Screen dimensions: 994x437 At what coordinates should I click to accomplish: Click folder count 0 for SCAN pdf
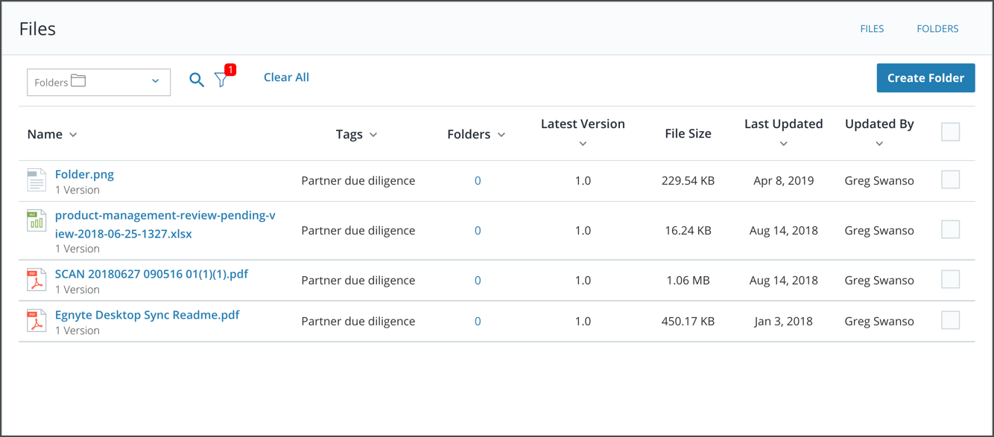(478, 281)
